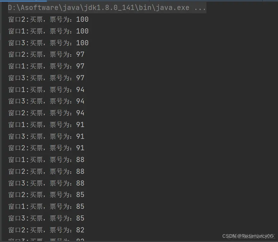Click the java.exe command path line
This screenshot has height=242, width=278.
pyautogui.click(x=107, y=8)
